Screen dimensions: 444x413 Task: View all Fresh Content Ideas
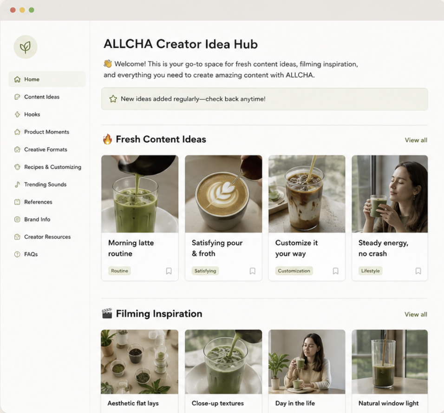pyautogui.click(x=416, y=140)
